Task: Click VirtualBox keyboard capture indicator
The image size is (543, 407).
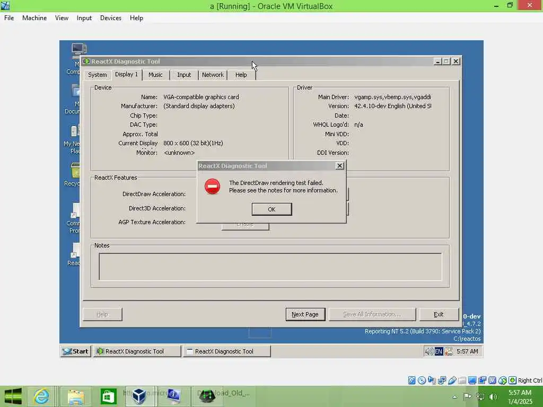Action: [x=513, y=381]
